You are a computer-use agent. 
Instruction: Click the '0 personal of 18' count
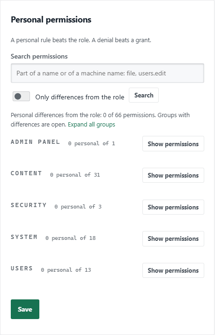[x=70, y=238]
